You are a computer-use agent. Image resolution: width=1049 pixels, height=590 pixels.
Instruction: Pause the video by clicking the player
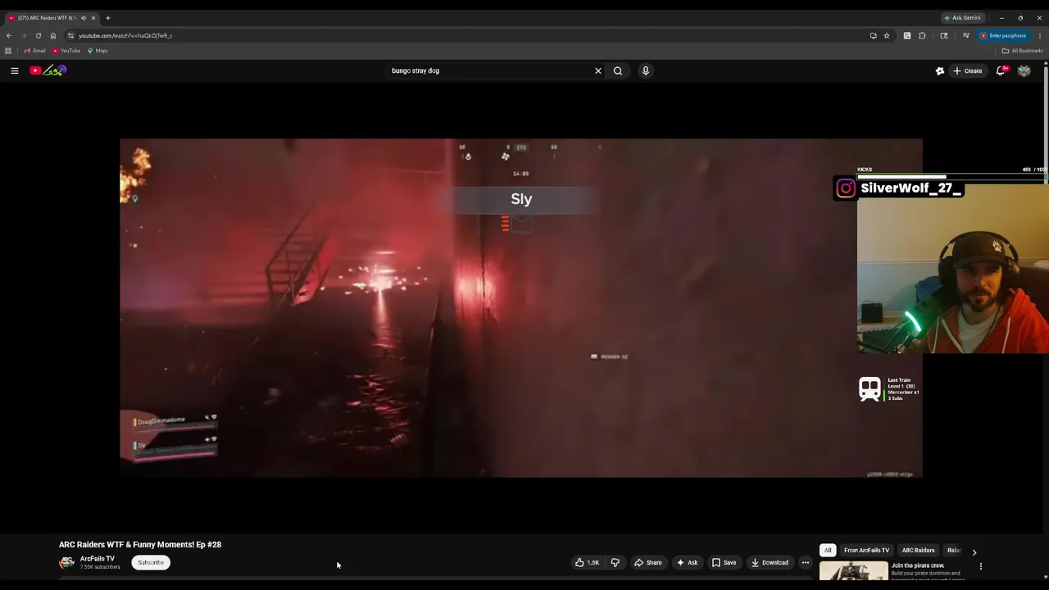pos(521,307)
